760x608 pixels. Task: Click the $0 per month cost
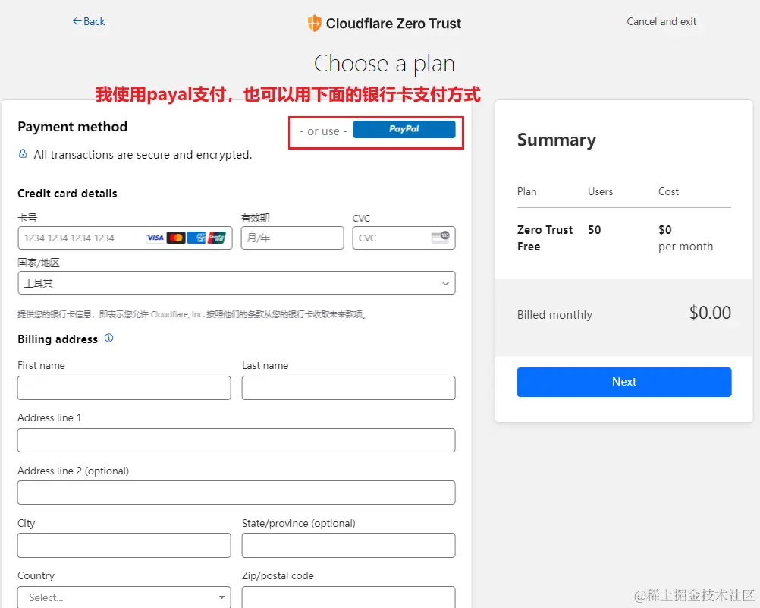click(686, 238)
